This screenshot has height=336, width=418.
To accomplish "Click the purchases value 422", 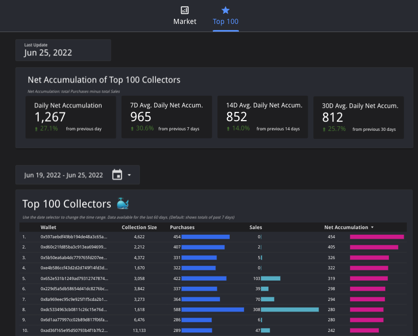I will tap(177, 278).
